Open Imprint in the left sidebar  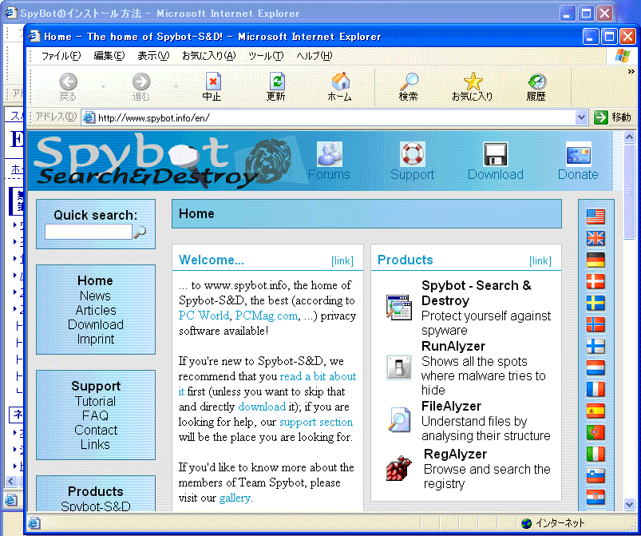pos(96,339)
